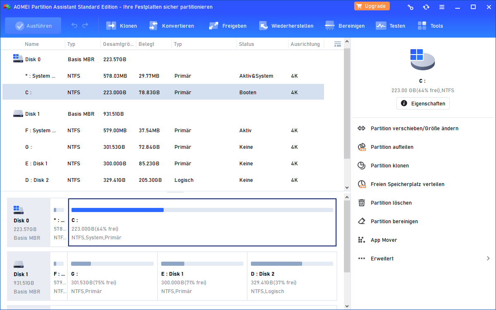The image size is (496, 310).
Task: Open the column view settings icon
Action: tap(337, 44)
